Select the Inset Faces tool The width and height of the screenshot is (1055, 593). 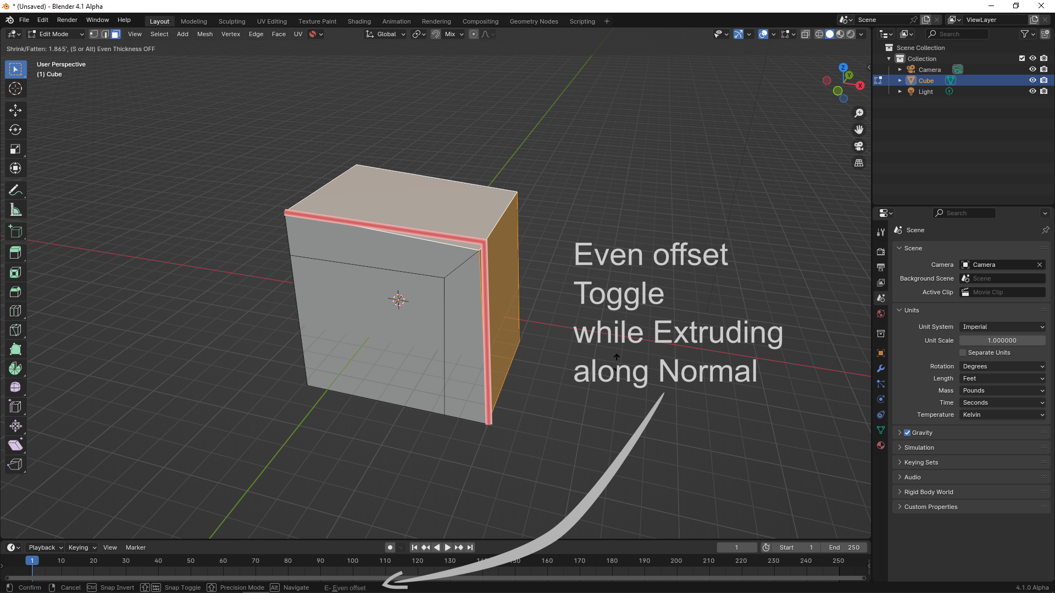[15, 272]
